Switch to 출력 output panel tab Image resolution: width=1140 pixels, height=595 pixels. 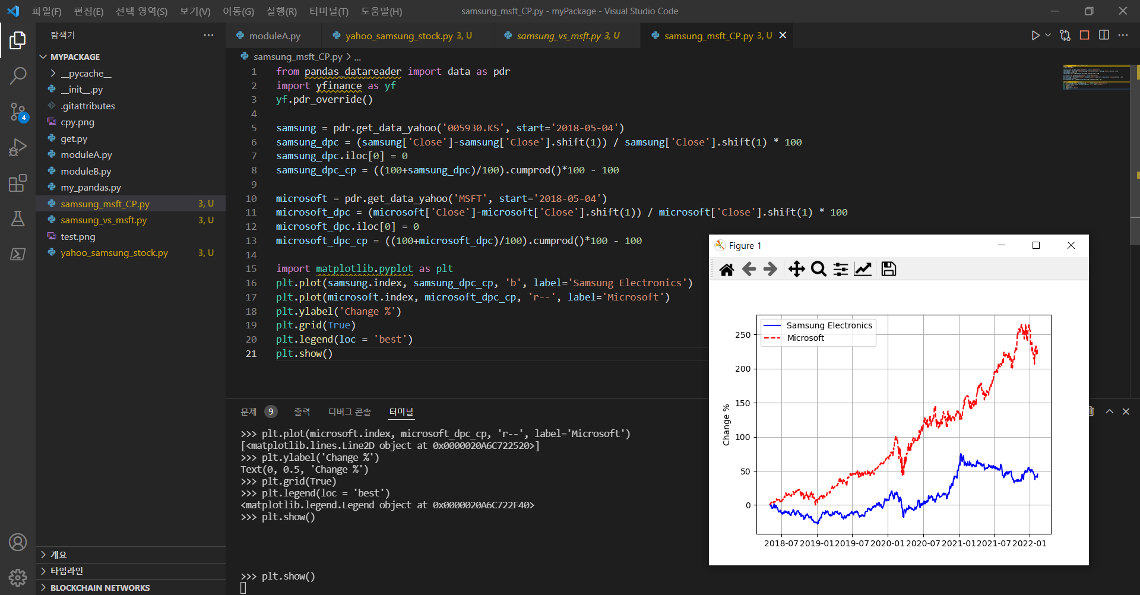(302, 412)
